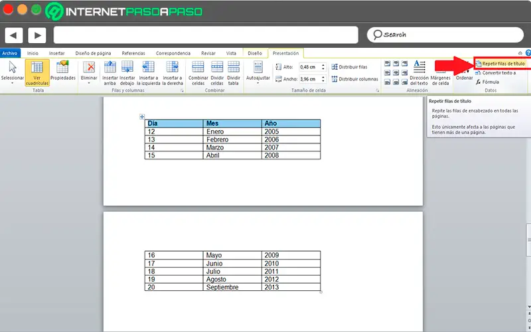
Task: Open Word help question mark icon
Action: pyautogui.click(x=528, y=53)
